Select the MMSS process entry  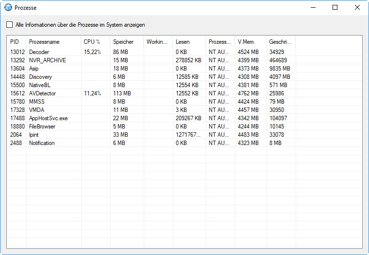pos(37,102)
